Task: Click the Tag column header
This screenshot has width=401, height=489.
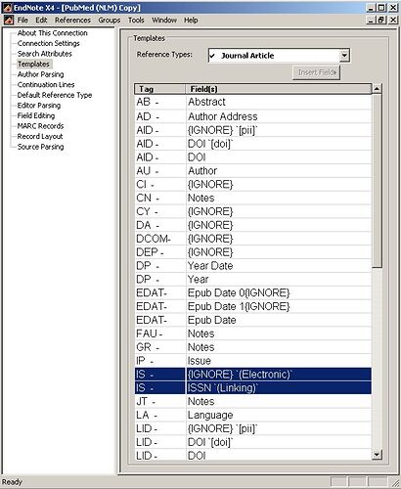Action: 159,89
